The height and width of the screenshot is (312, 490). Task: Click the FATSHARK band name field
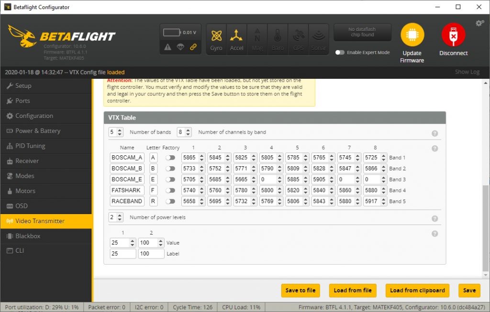tap(127, 190)
